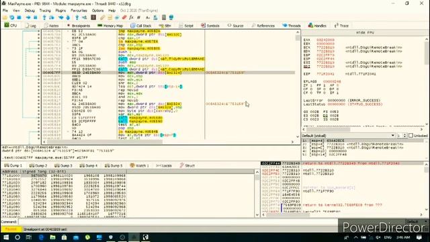Click the Execute Till Return icon
430x242 pixels.
[x=77, y=17]
